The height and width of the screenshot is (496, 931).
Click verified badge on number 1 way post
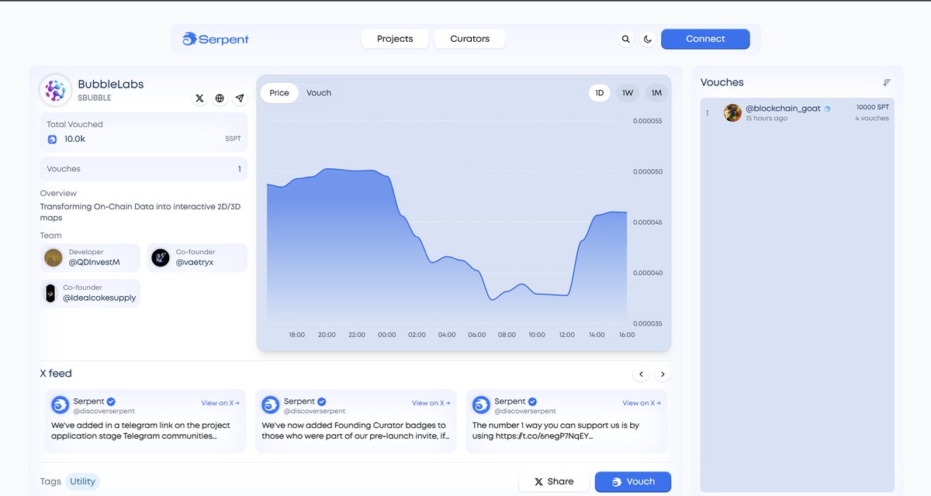[x=531, y=401]
